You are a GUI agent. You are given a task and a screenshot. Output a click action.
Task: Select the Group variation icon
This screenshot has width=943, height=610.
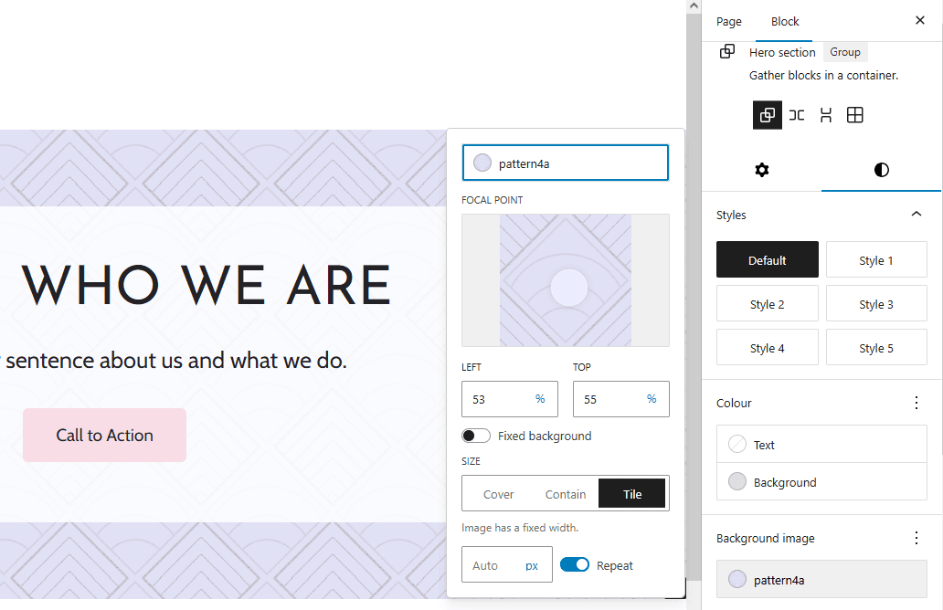click(x=767, y=114)
